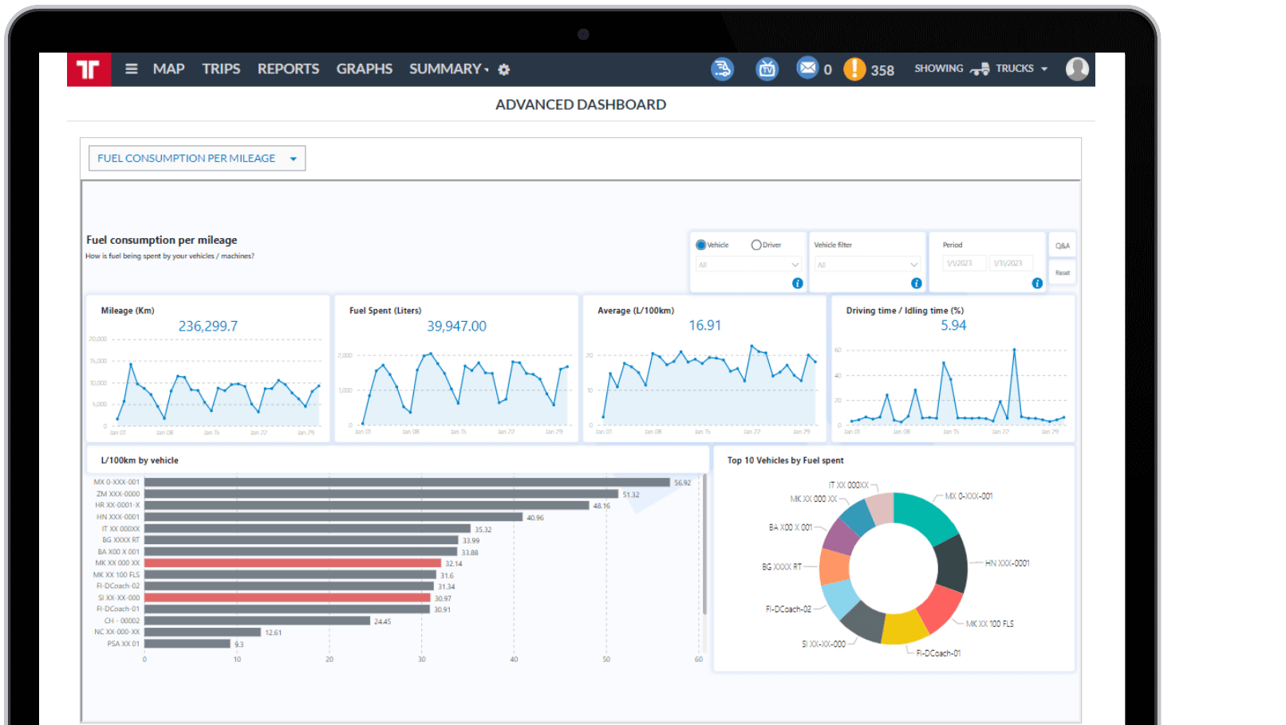Viewport: 1286px width, 725px height.
Task: Open the All dropdown below Vehicle radio
Action: click(748, 265)
